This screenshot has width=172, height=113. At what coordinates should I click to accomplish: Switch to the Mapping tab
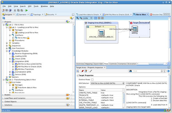click(x=89, y=64)
